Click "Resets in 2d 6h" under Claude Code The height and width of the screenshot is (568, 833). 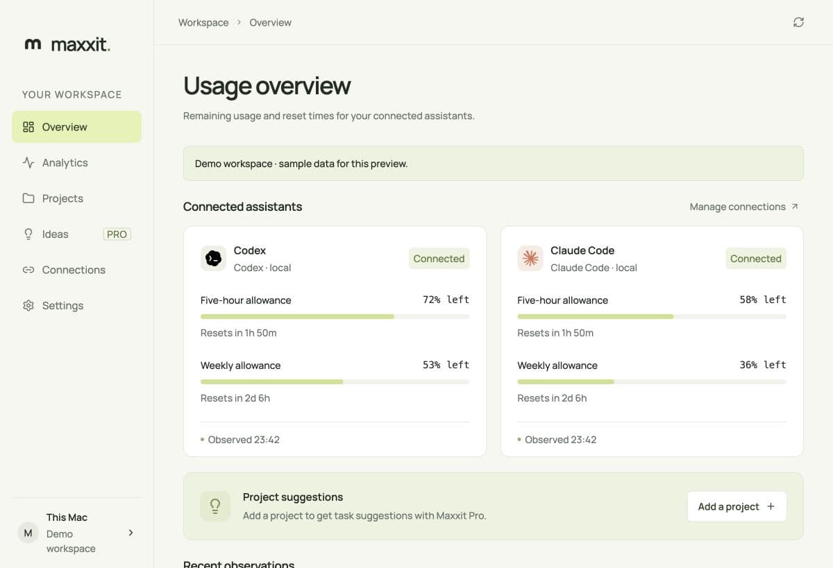click(x=552, y=398)
